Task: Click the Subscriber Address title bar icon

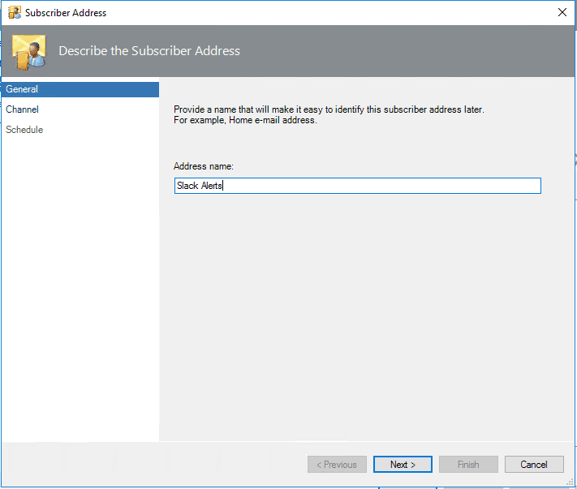Action: point(15,12)
